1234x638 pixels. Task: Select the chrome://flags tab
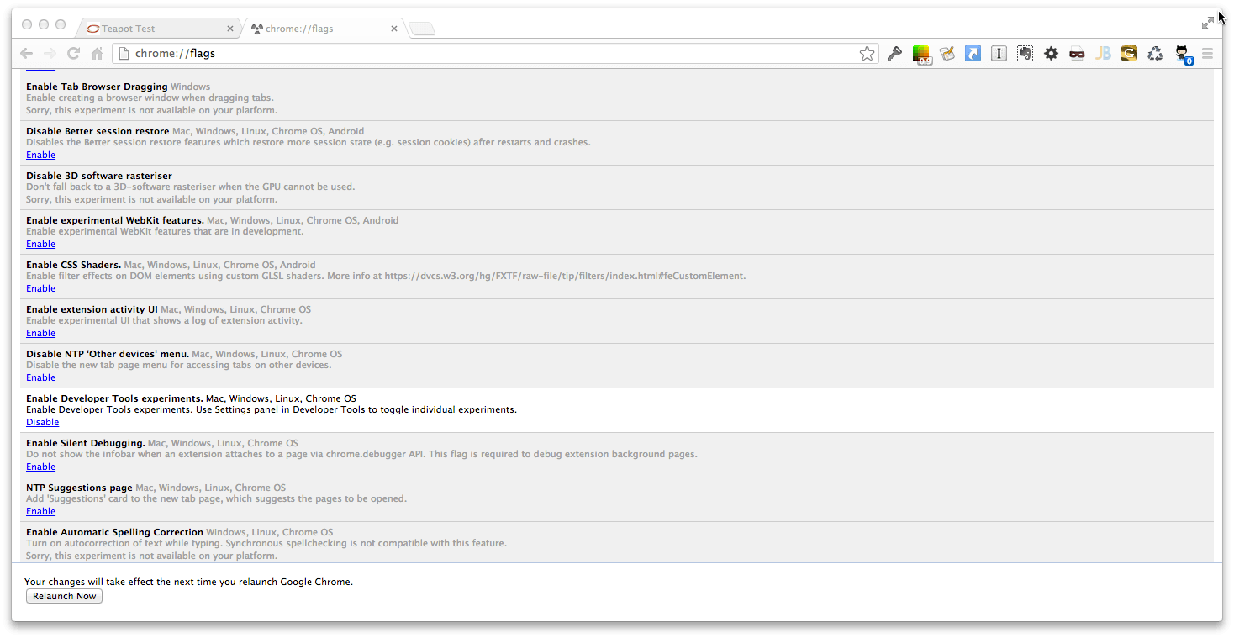point(324,29)
